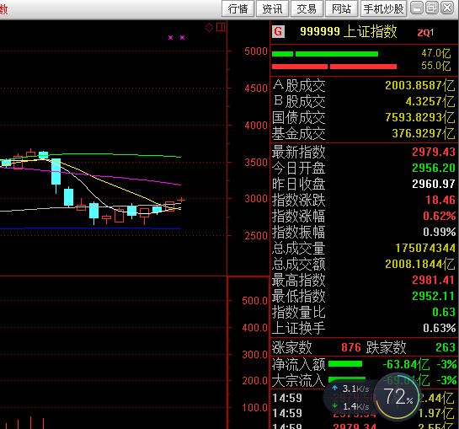Click the red split-panel icon
This screenshot has height=429, width=459.
click(x=221, y=27)
